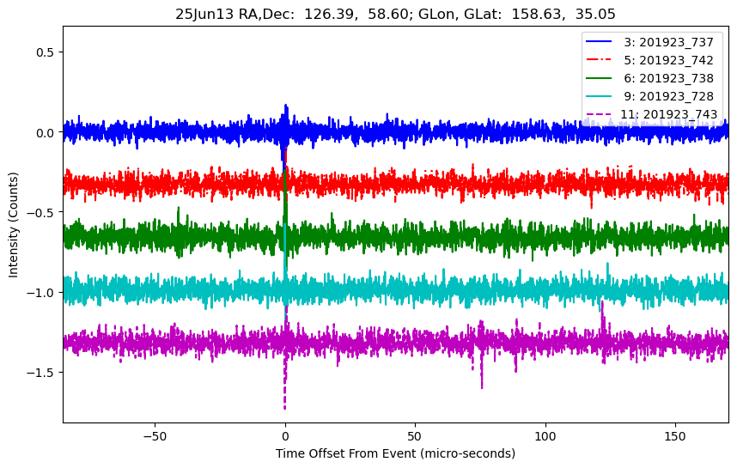Click the plot title starting with '25Jun13 RA,Dec'

coord(395,14)
